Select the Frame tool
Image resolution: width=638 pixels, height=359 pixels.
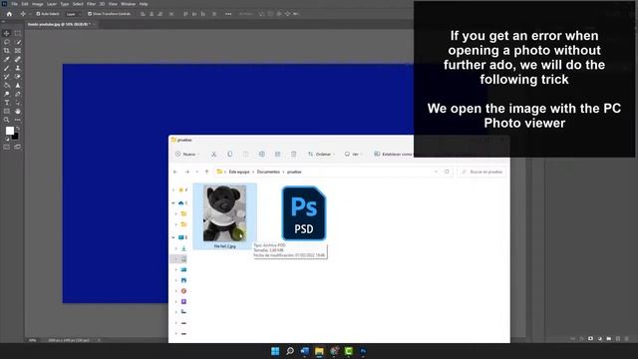click(18, 51)
